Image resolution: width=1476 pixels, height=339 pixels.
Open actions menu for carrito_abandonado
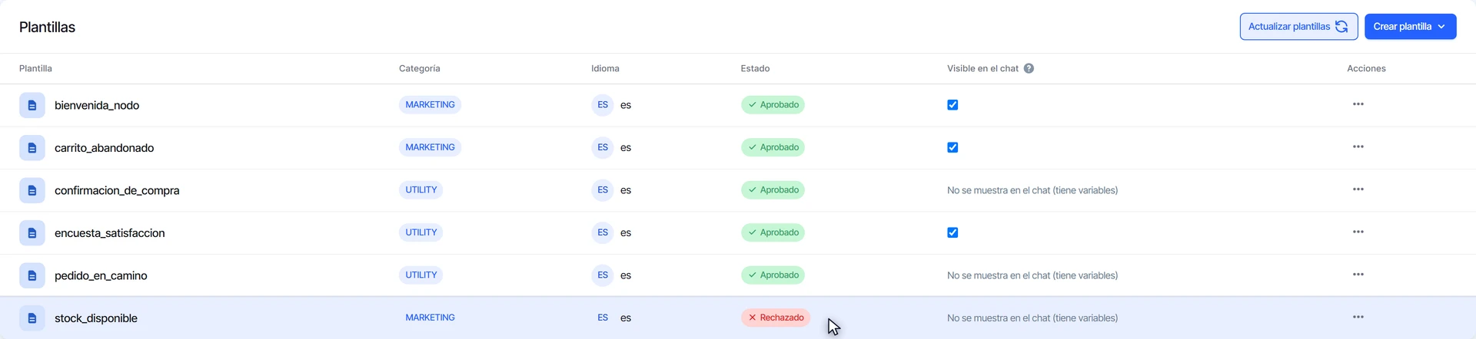[x=1358, y=146]
